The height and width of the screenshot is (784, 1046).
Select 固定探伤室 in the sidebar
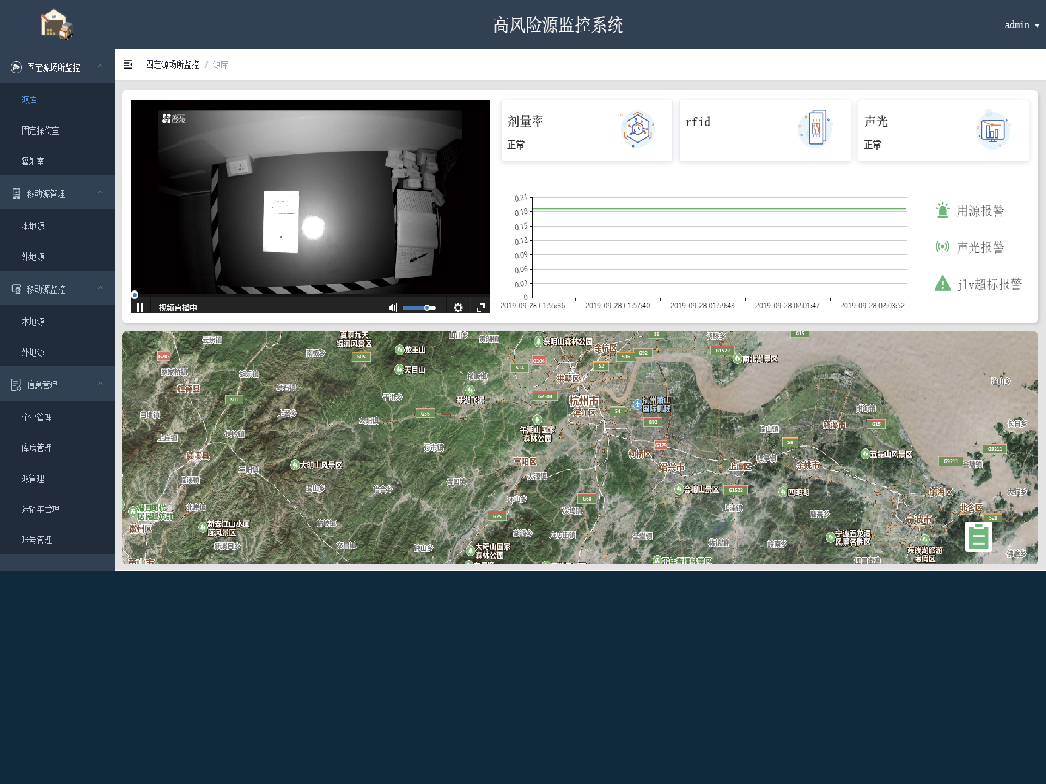pyautogui.click(x=40, y=130)
